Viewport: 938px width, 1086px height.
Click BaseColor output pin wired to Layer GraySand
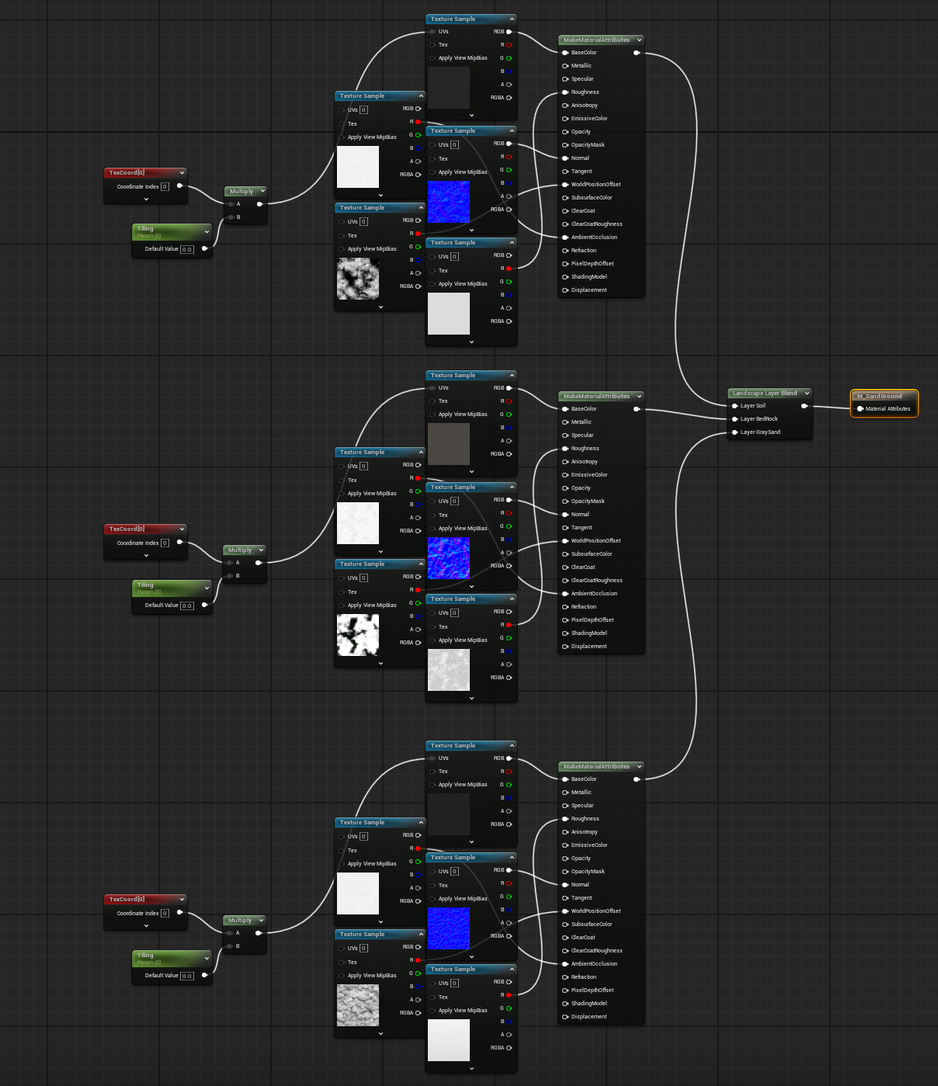point(637,779)
